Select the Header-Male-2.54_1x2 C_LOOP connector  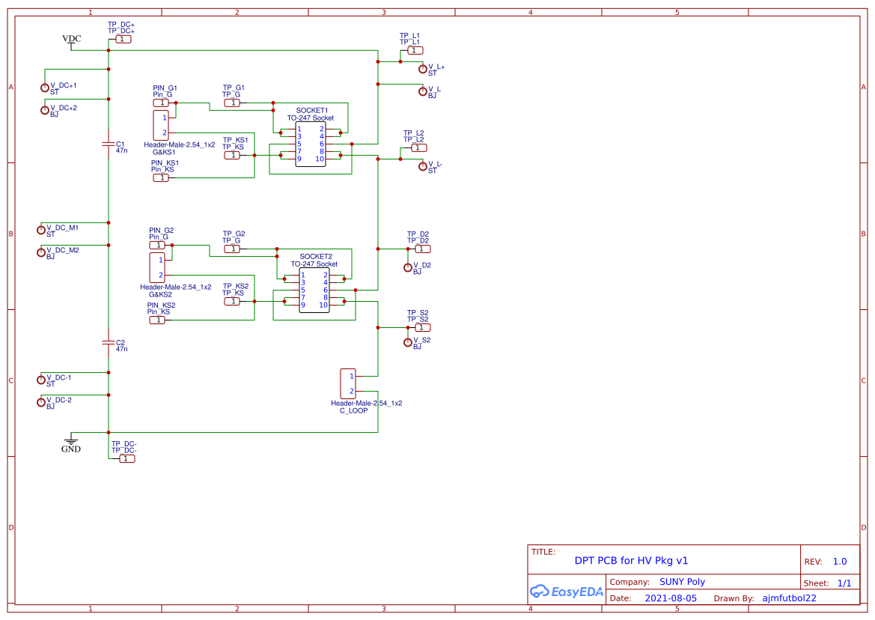347,383
